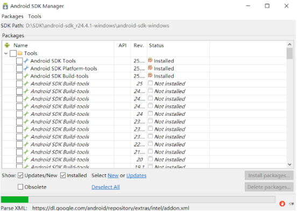This screenshot has width=298, height=211.
Task: Click scrollbar up arrow in package list
Action: [x=289, y=44]
